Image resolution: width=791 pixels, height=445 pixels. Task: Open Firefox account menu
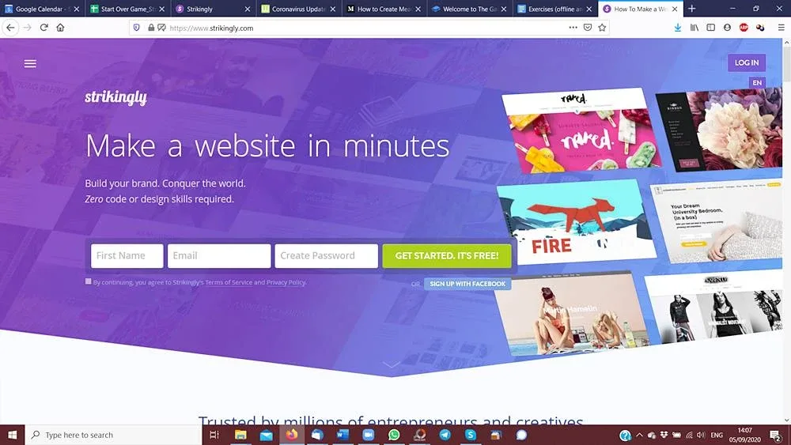tap(727, 28)
